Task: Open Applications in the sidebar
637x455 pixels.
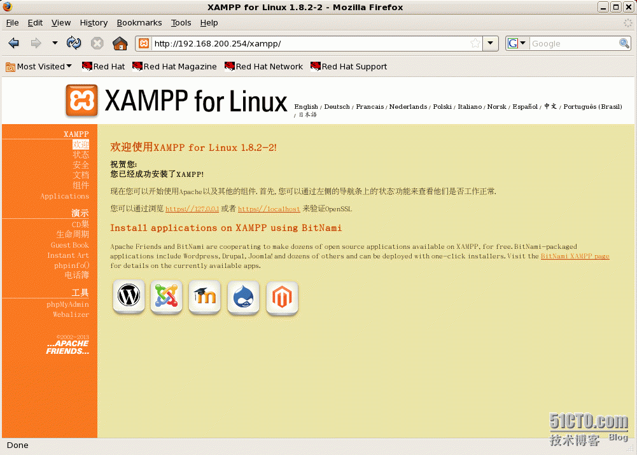Action: [65, 196]
